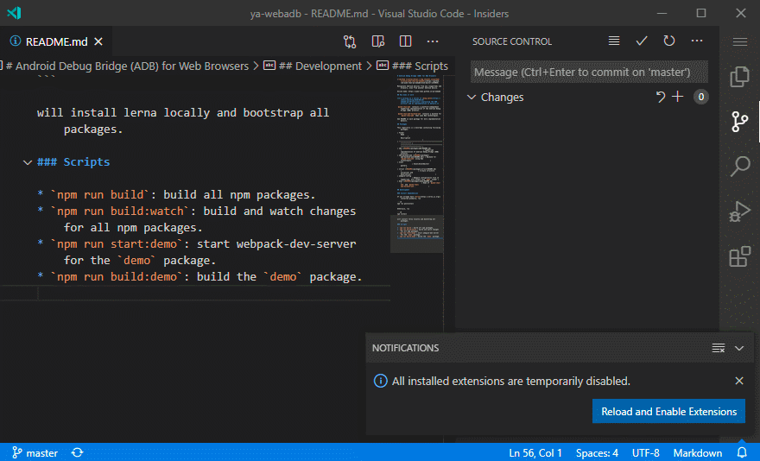Click Open Changes compare icon in editor toolbar
Image resolution: width=760 pixels, height=461 pixels.
pyautogui.click(x=350, y=41)
